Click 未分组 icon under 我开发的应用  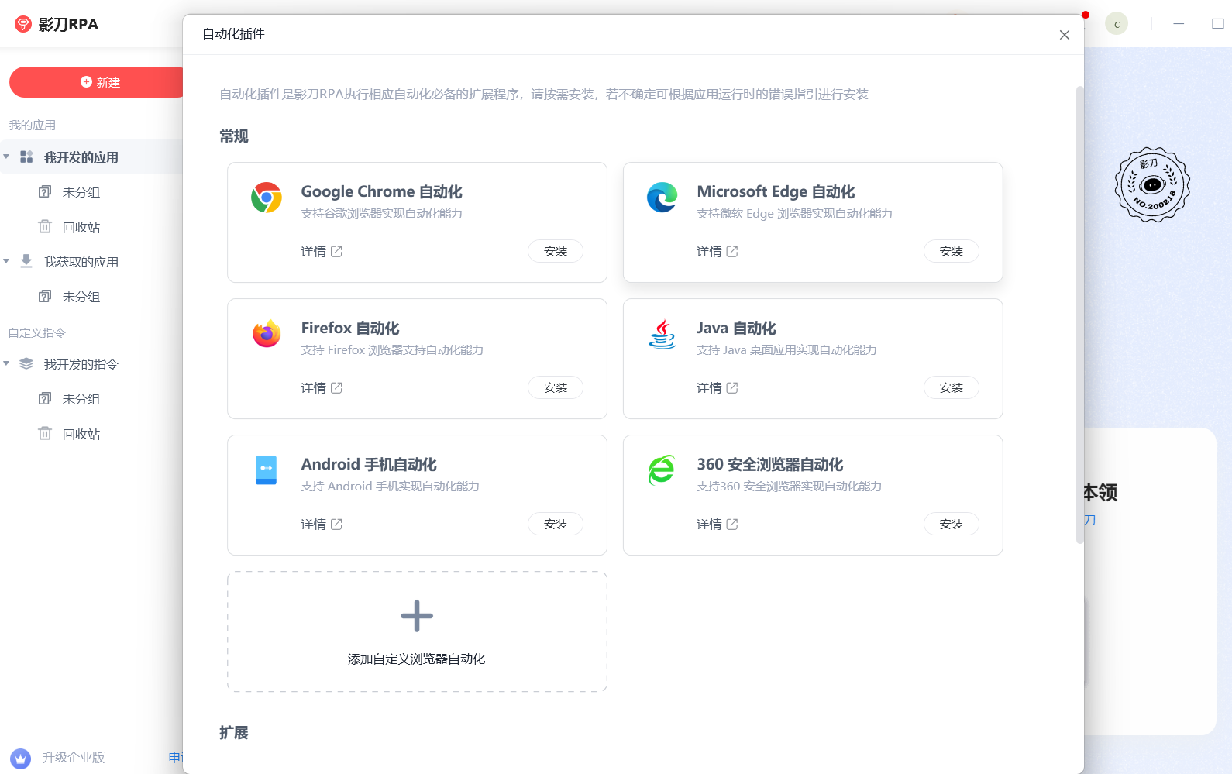tap(45, 191)
